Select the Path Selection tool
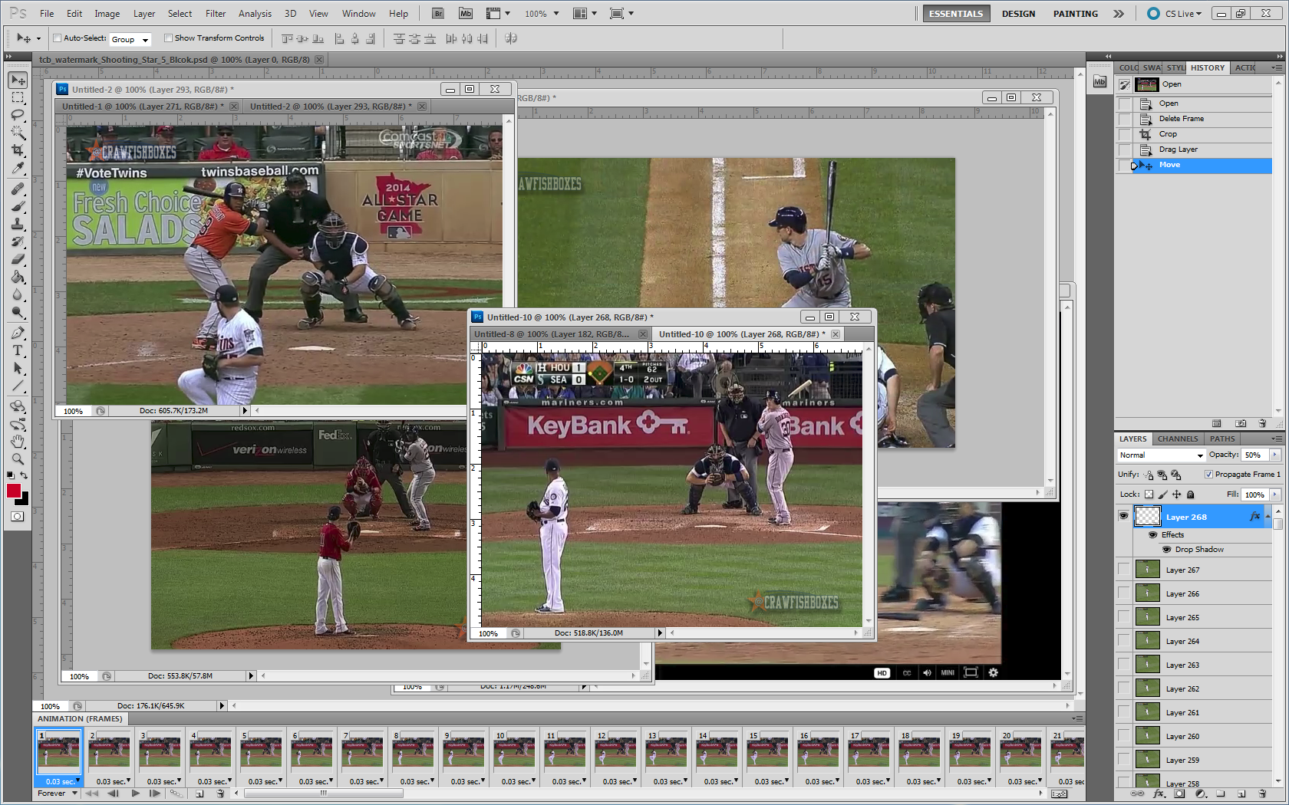Viewport: 1289px width, 805px height. pos(18,368)
